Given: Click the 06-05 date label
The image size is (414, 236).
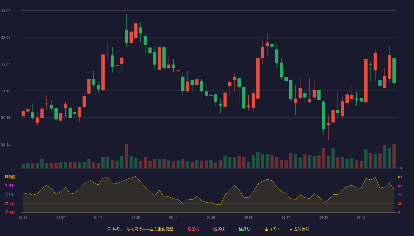Looking at the screenshot, I should (x=248, y=217).
